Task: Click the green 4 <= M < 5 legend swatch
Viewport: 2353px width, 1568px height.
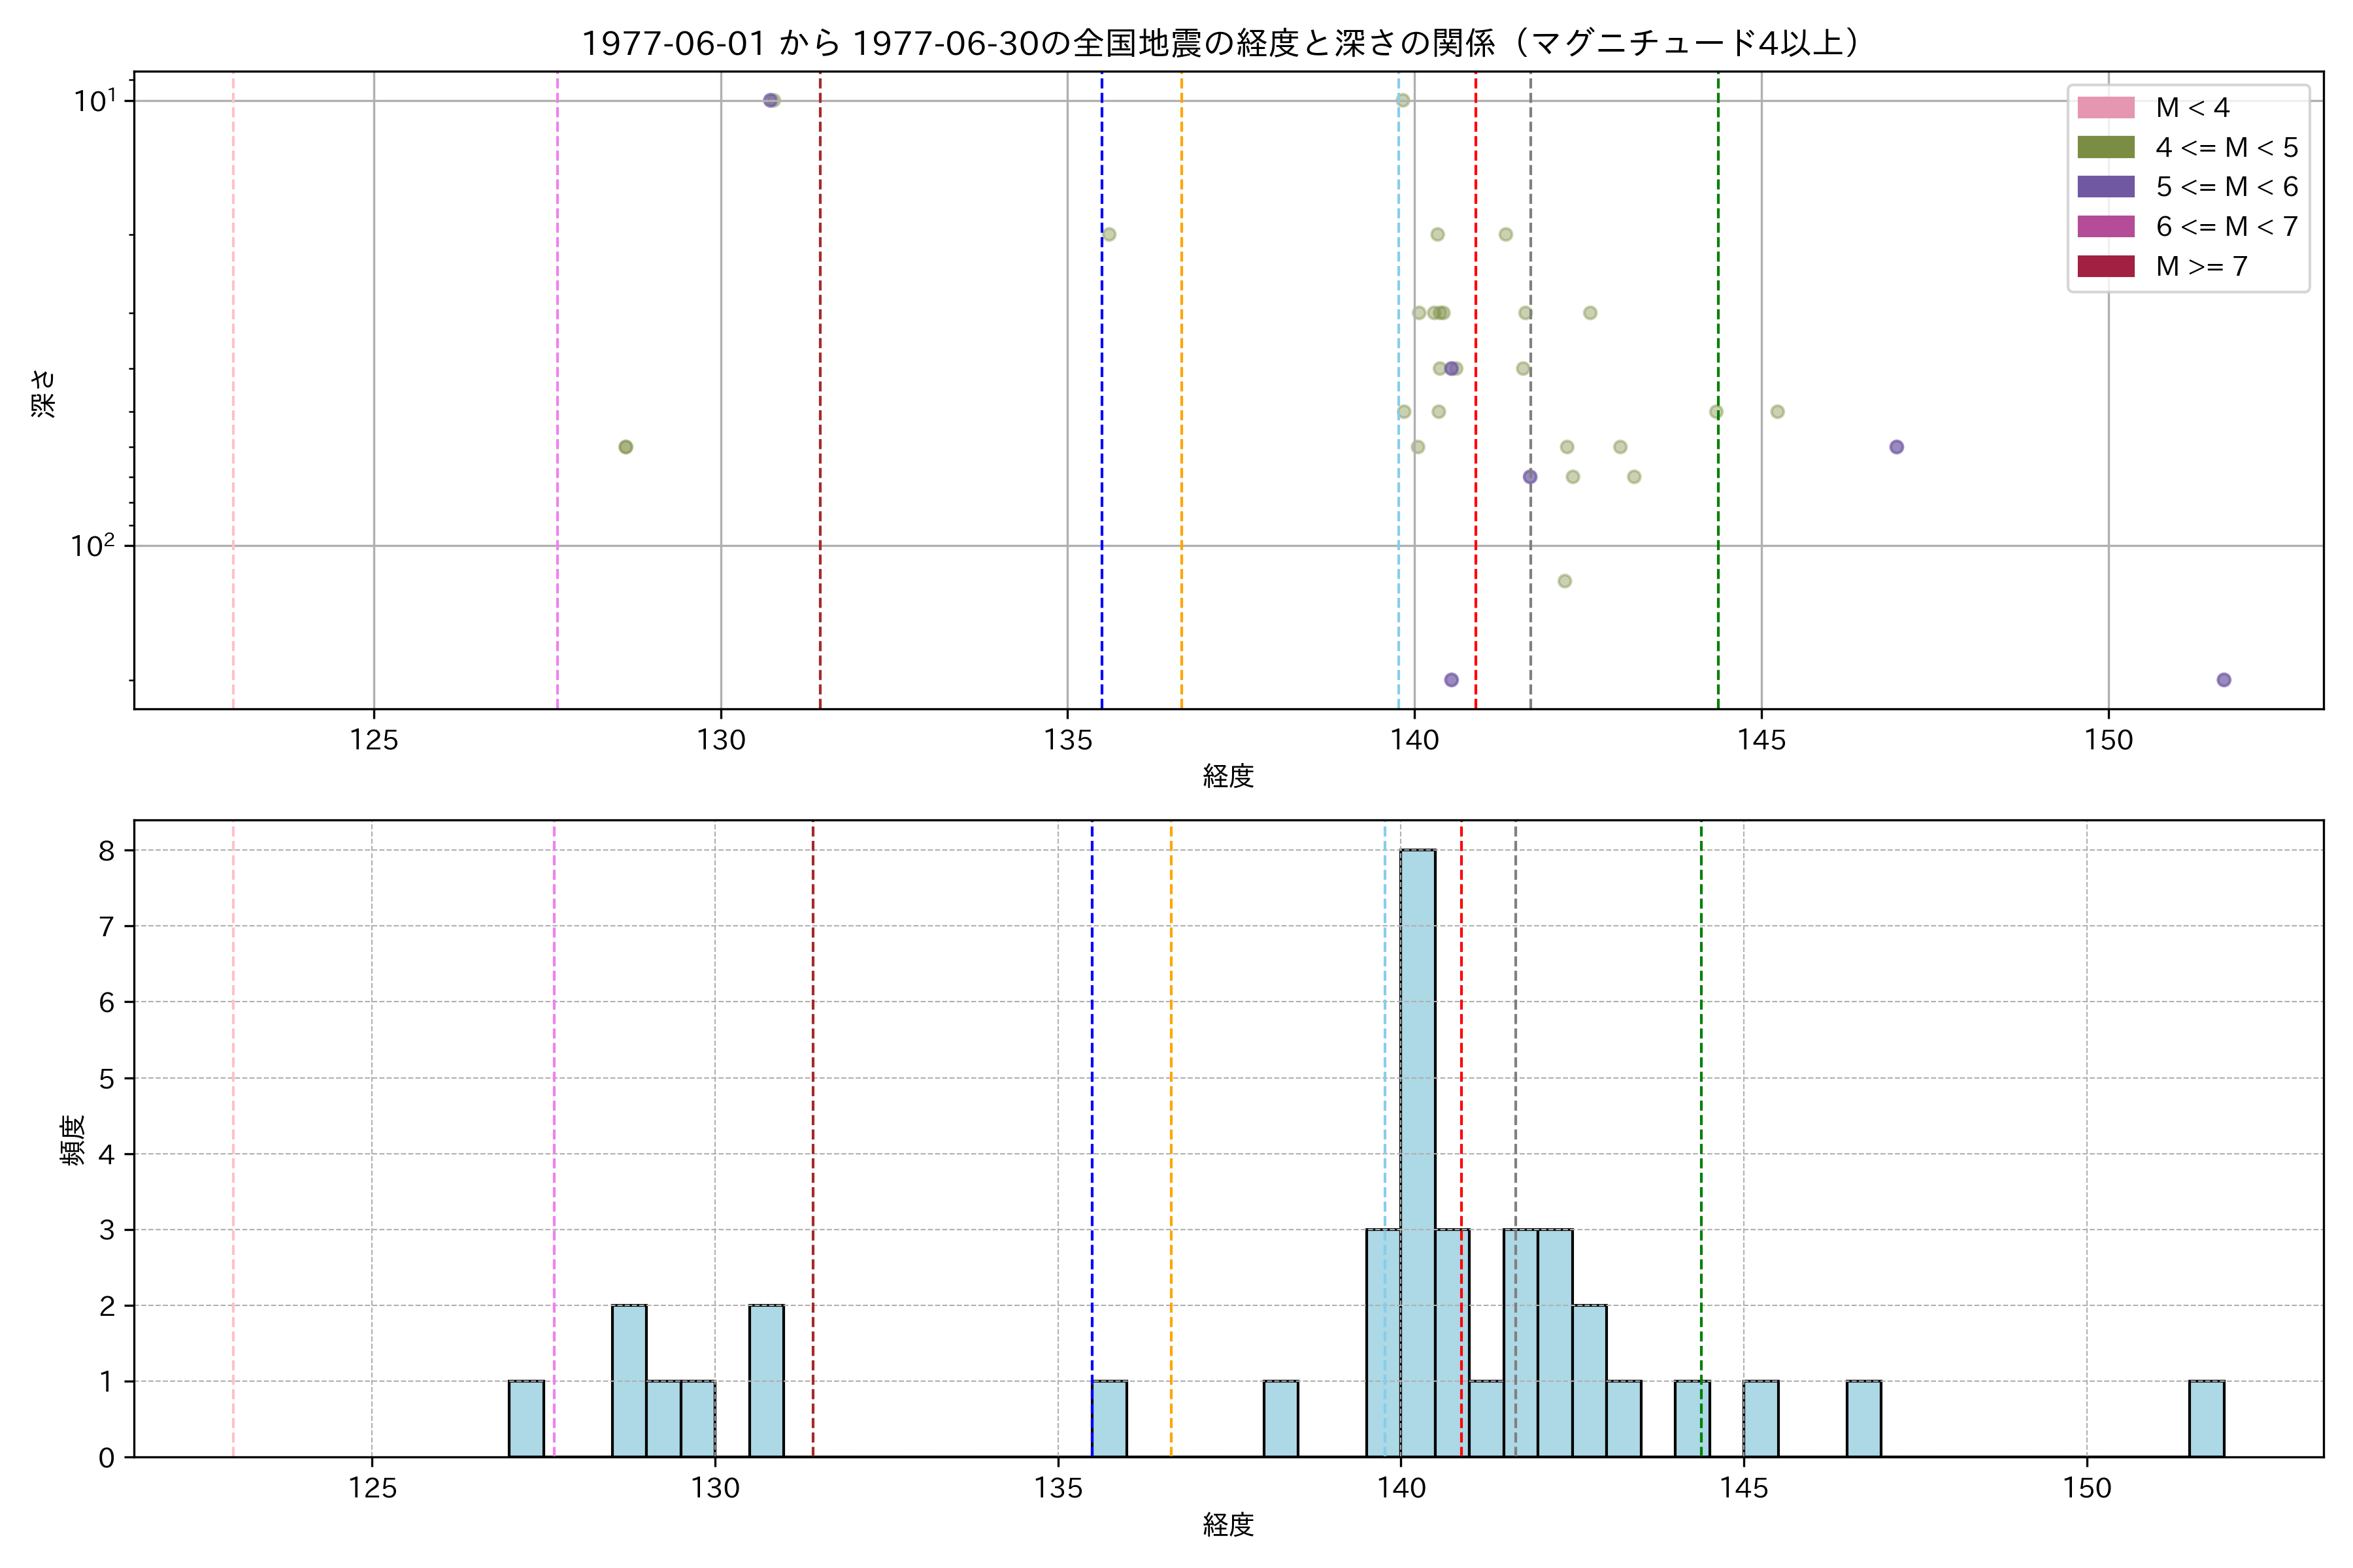Action: (2106, 147)
